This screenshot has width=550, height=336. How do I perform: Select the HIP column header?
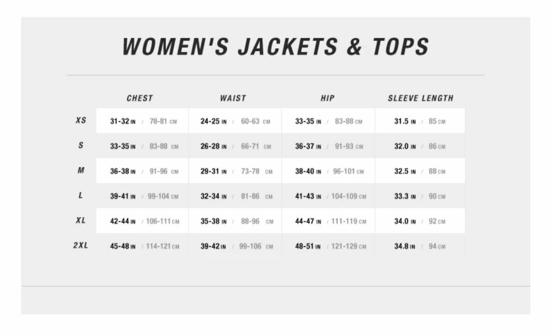pos(327,99)
